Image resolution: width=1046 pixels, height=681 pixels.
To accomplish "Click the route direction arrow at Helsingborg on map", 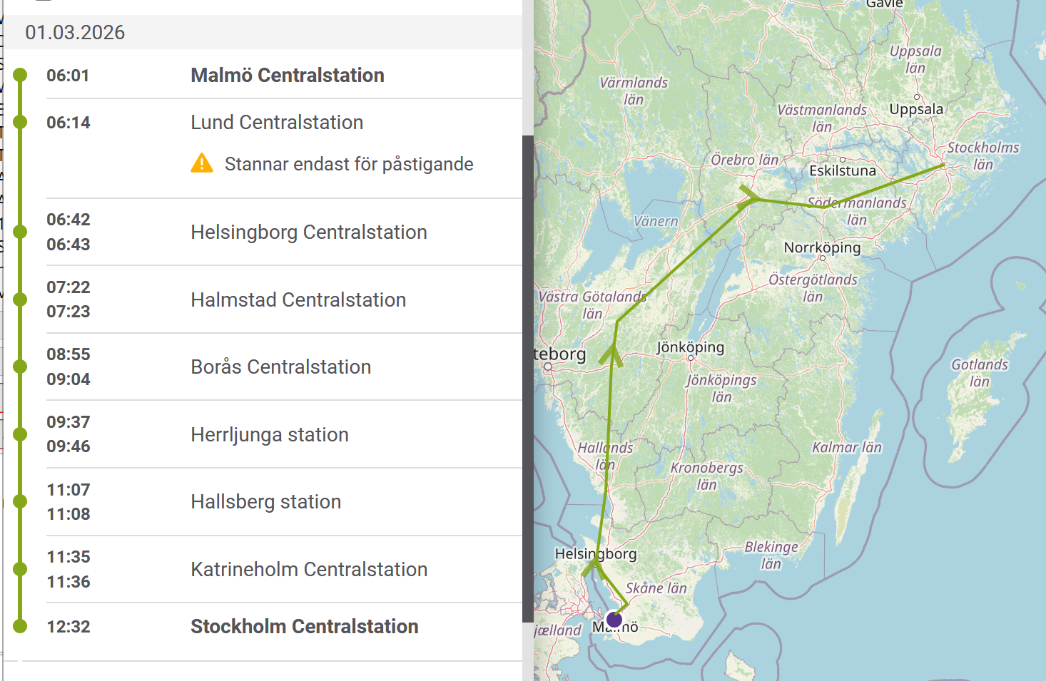I will (x=593, y=566).
